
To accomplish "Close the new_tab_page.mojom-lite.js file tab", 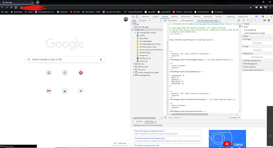I will (x=220, y=20).
